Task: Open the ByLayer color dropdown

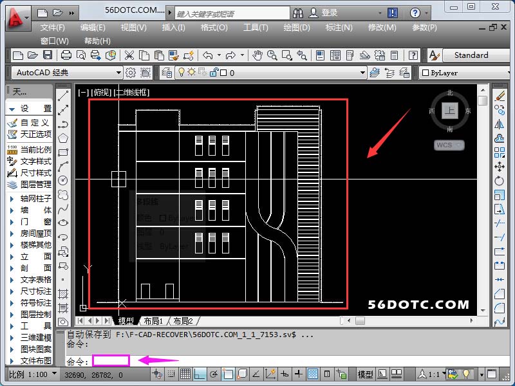Action: coord(456,73)
